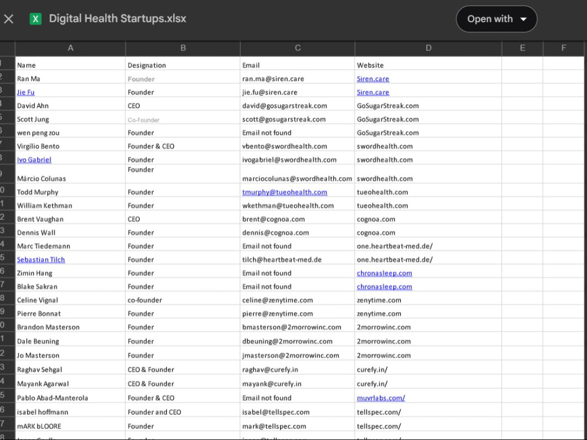
Task: Click the email marciocolunas@swordhealth.com
Action: click(x=297, y=179)
